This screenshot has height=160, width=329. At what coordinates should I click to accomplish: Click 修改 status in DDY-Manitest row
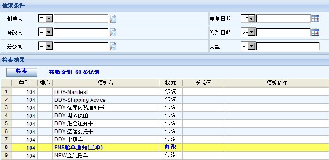(x=170, y=91)
